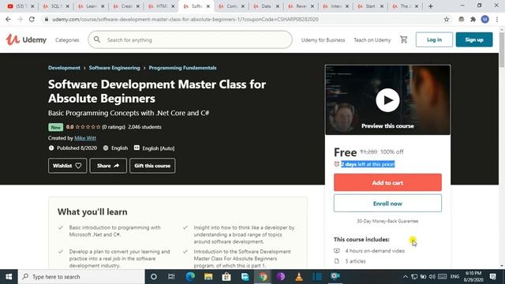Go forward in browser history
Viewport: 505px width, 284px height.
(x=20, y=19)
